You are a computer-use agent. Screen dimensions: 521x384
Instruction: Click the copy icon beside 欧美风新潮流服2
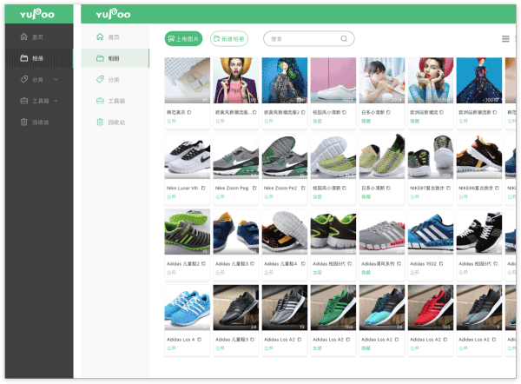303,112
